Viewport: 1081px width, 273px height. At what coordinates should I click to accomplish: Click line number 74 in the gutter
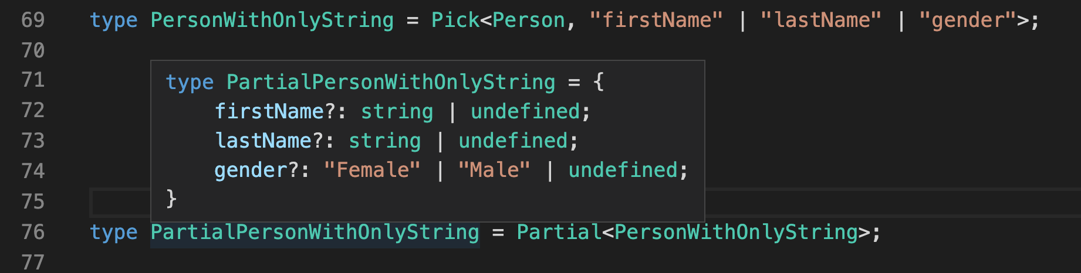click(33, 171)
